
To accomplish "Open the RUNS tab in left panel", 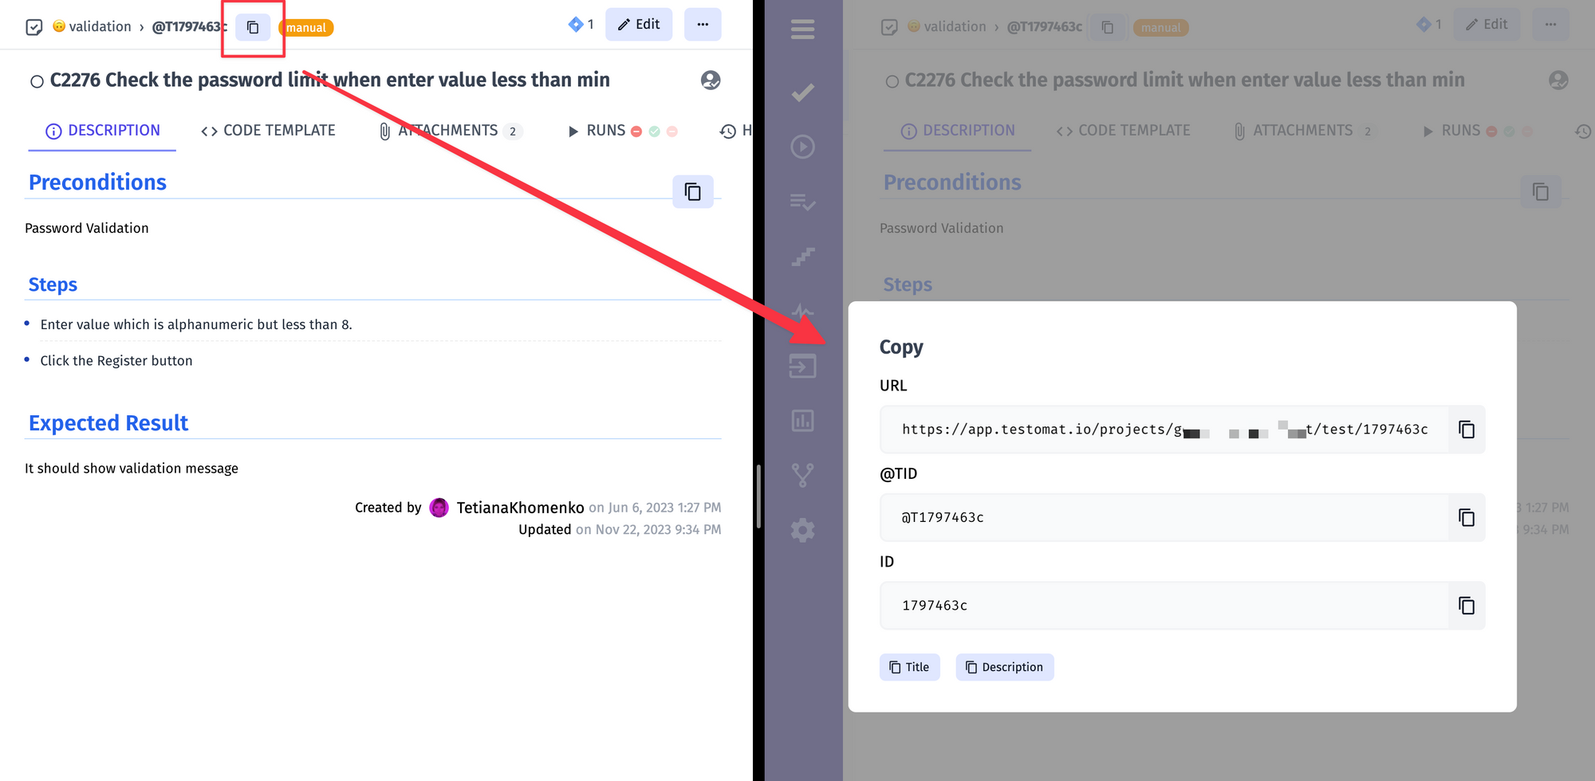I will (x=622, y=131).
